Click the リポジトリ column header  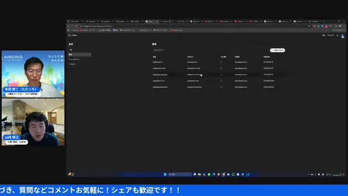tap(190, 57)
